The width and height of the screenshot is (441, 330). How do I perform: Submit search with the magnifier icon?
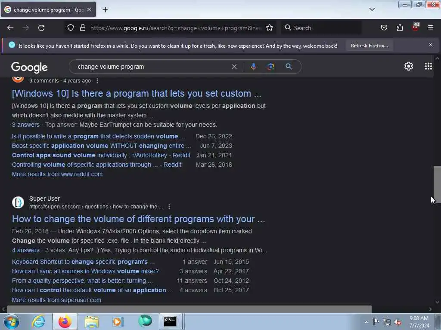point(289,67)
